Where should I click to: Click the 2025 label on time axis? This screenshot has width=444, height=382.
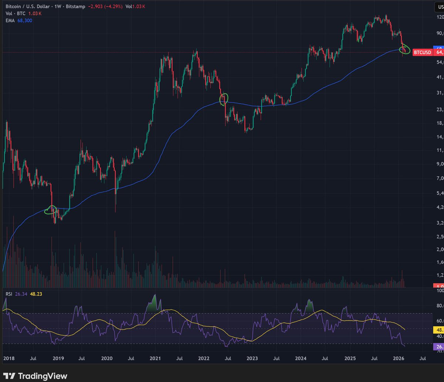tap(350, 358)
